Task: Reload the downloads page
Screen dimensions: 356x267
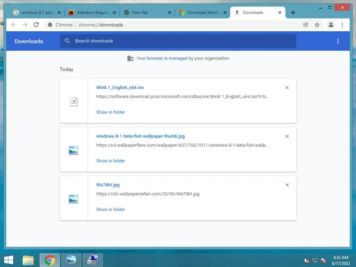Action: (36, 25)
